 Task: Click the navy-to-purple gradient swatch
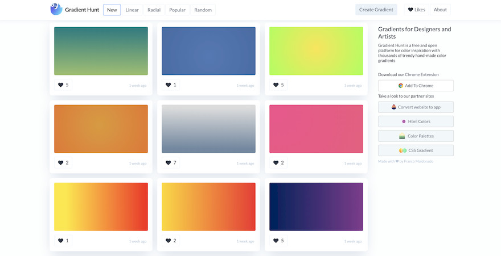(x=316, y=207)
